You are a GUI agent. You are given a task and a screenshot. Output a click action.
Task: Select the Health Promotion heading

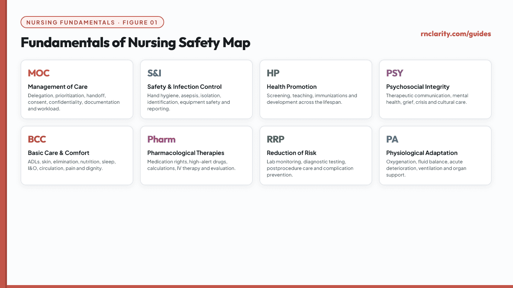coord(292,87)
